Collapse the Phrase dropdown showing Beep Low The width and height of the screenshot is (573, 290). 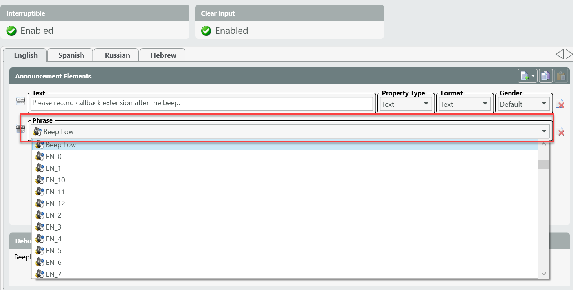(x=544, y=132)
